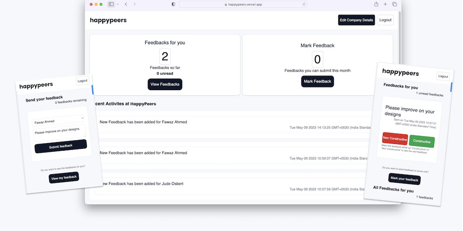Log out using main window Logout button
Viewport: 463px width, 231px height.
point(385,20)
